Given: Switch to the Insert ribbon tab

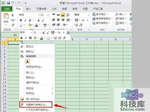Looking at the screenshot, I should pos(28,9).
